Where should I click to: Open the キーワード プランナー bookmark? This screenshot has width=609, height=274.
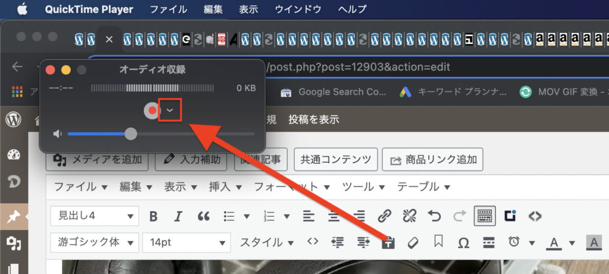click(x=453, y=92)
